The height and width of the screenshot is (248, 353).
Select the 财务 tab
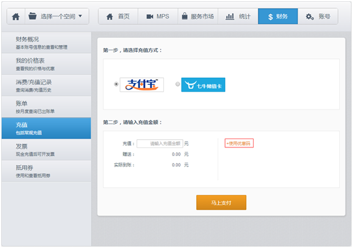pyautogui.click(x=278, y=16)
